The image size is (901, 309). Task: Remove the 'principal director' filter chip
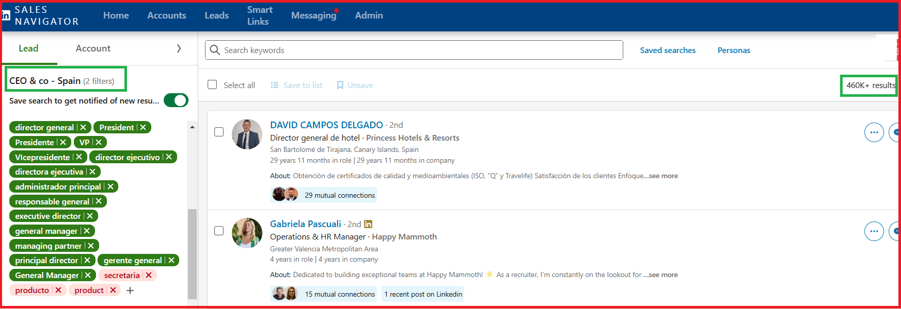pos(87,260)
